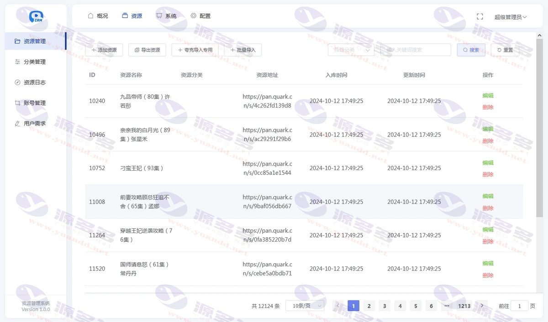
Task: Click the 共 12124 条 total count
Action: tap(266, 306)
